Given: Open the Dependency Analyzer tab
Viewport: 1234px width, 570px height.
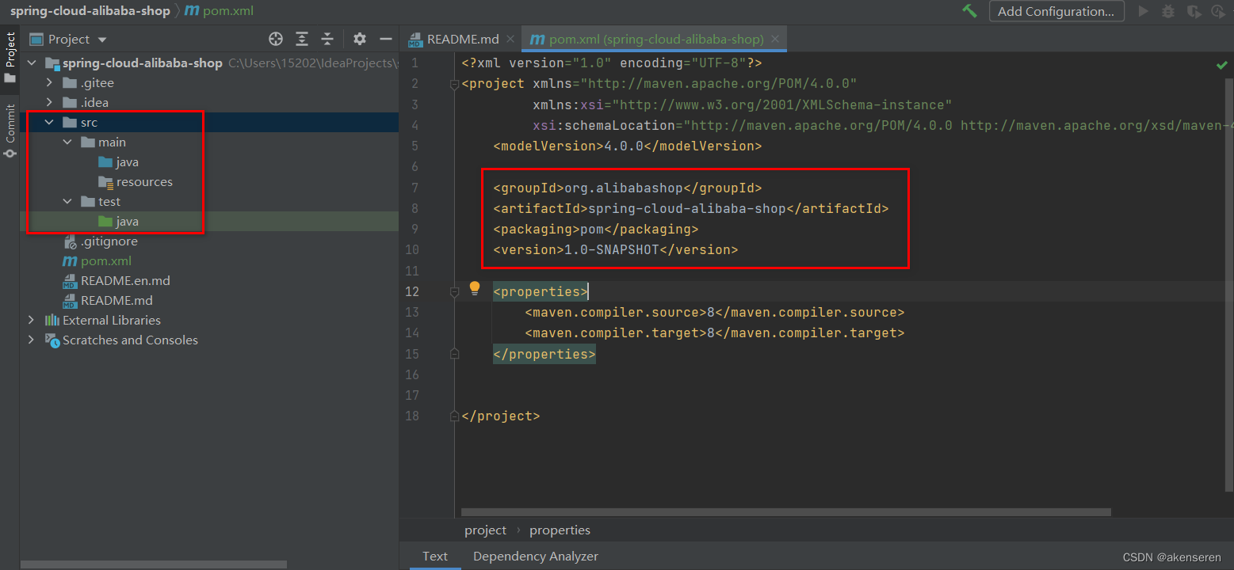Looking at the screenshot, I should pos(536,557).
